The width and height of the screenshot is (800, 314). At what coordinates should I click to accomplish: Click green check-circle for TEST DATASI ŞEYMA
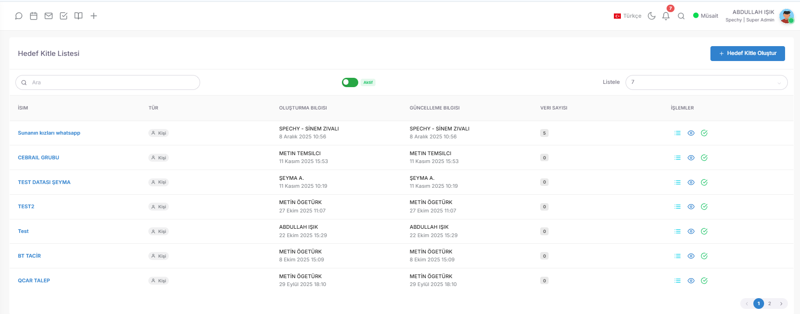pyautogui.click(x=704, y=183)
